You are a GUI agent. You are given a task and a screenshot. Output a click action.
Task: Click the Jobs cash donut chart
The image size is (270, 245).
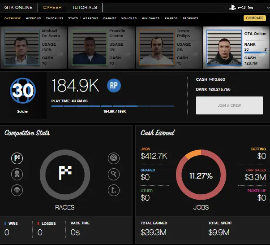(x=201, y=175)
